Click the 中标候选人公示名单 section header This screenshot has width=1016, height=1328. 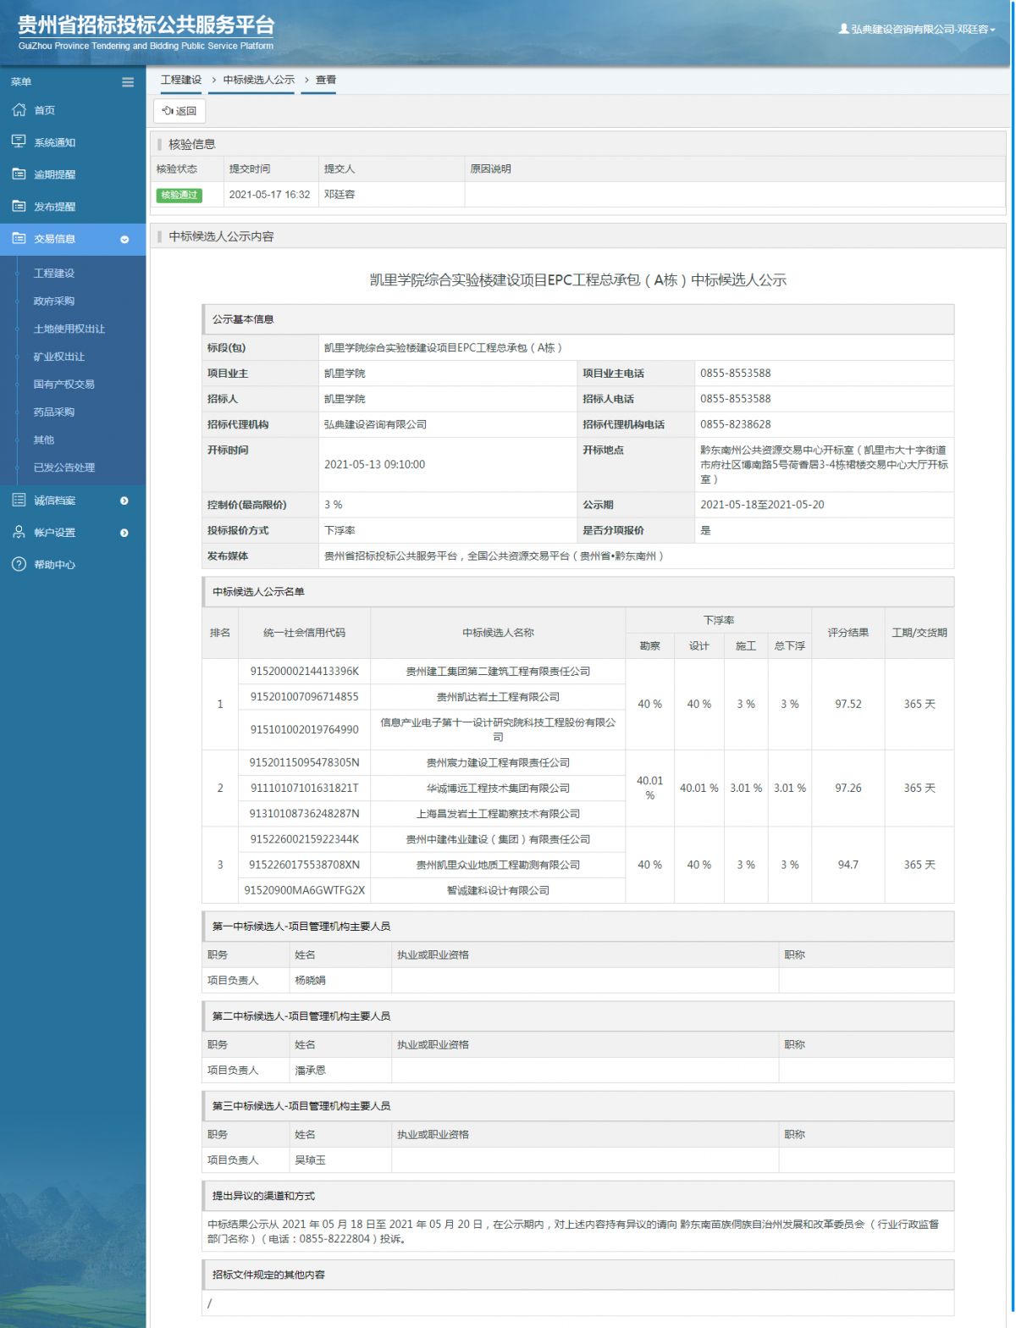coord(578,592)
